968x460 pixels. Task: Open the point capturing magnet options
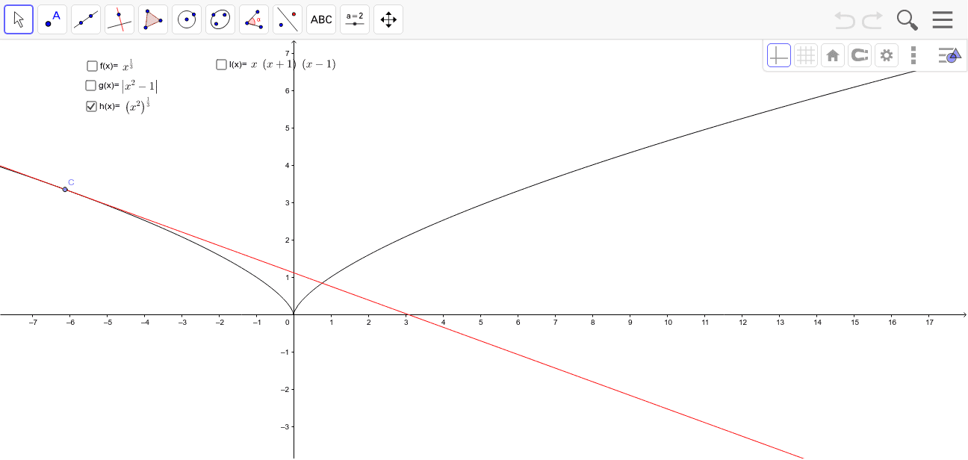pyautogui.click(x=860, y=55)
